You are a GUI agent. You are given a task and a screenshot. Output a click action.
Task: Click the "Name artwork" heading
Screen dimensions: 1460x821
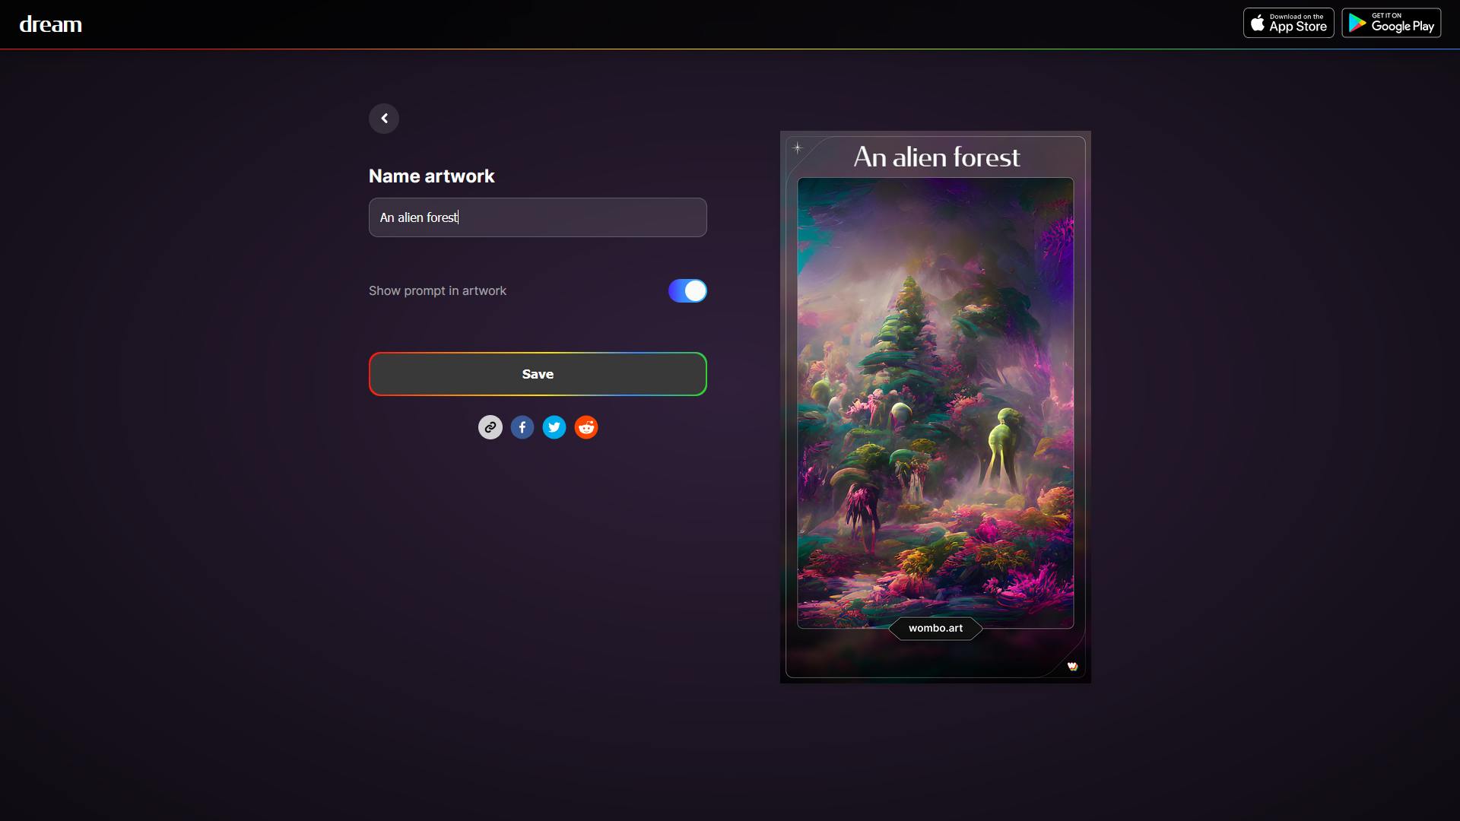point(431,176)
